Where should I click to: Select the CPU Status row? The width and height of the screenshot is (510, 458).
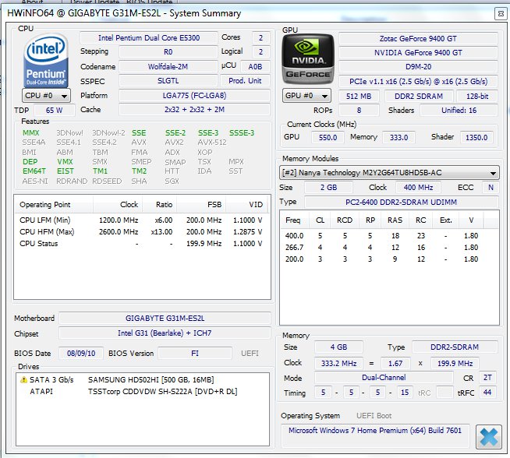(141, 243)
